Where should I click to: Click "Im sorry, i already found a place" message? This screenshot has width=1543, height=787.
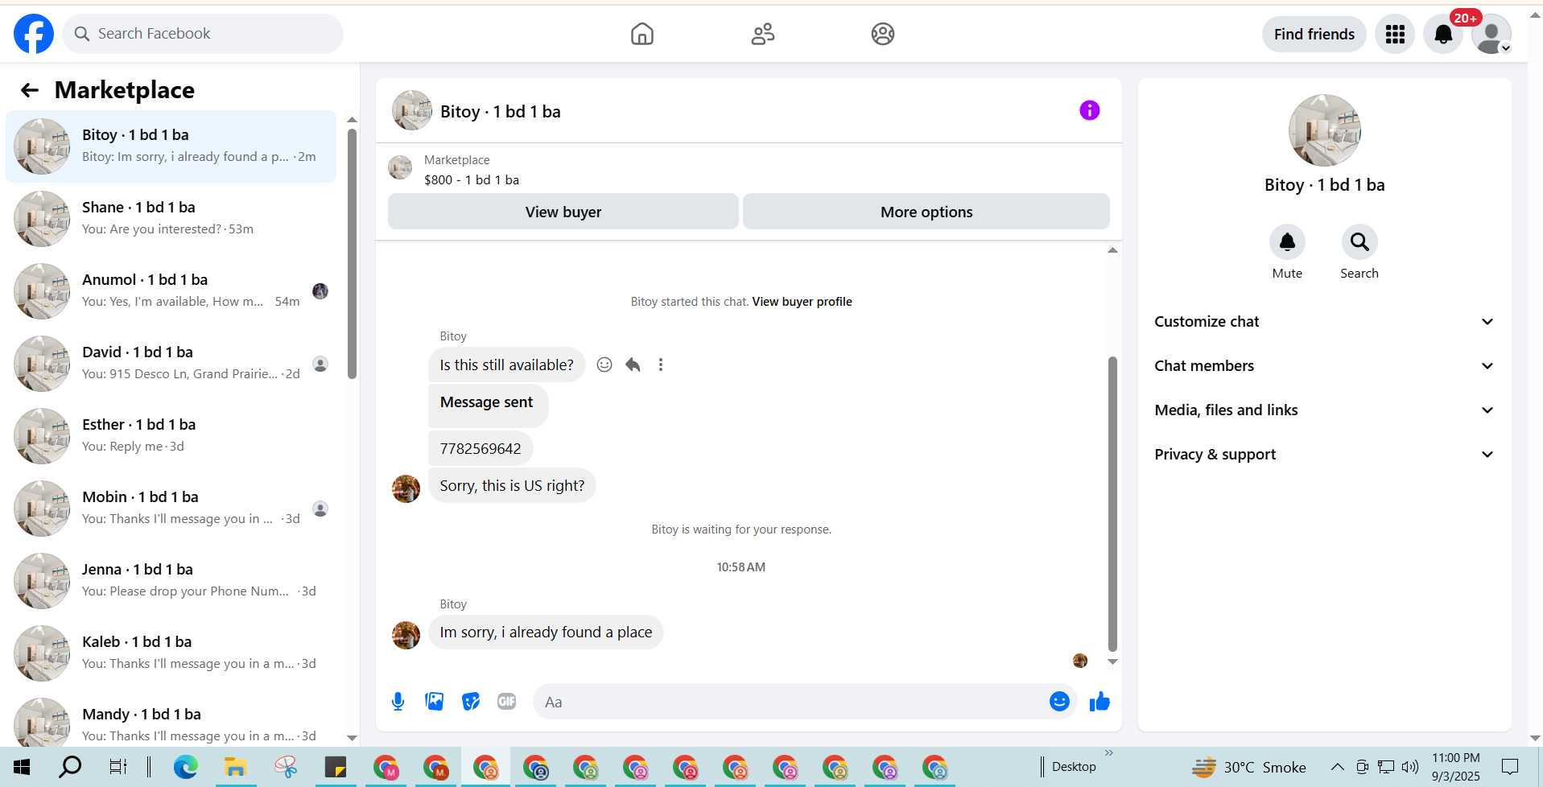pos(546,632)
